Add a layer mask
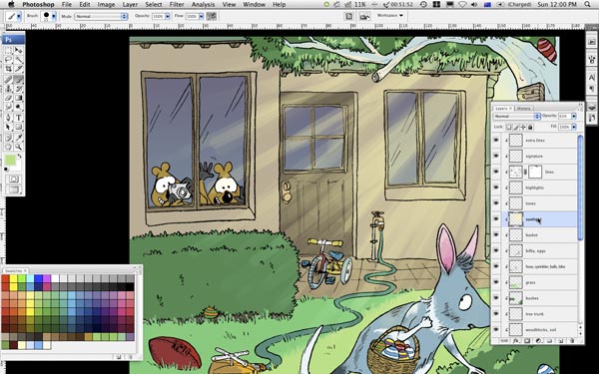The height and width of the screenshot is (374, 599). (x=527, y=340)
